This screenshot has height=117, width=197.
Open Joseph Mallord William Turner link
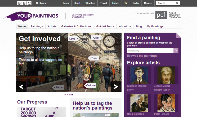coord(162,88)
